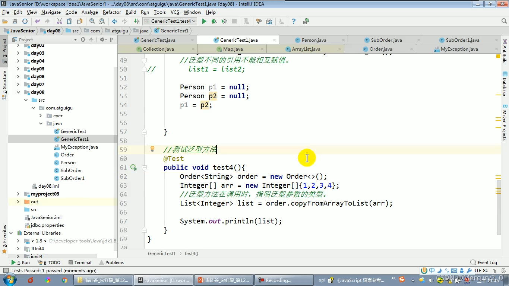
Task: Click the Save All toolbar icon
Action: tap(15, 21)
